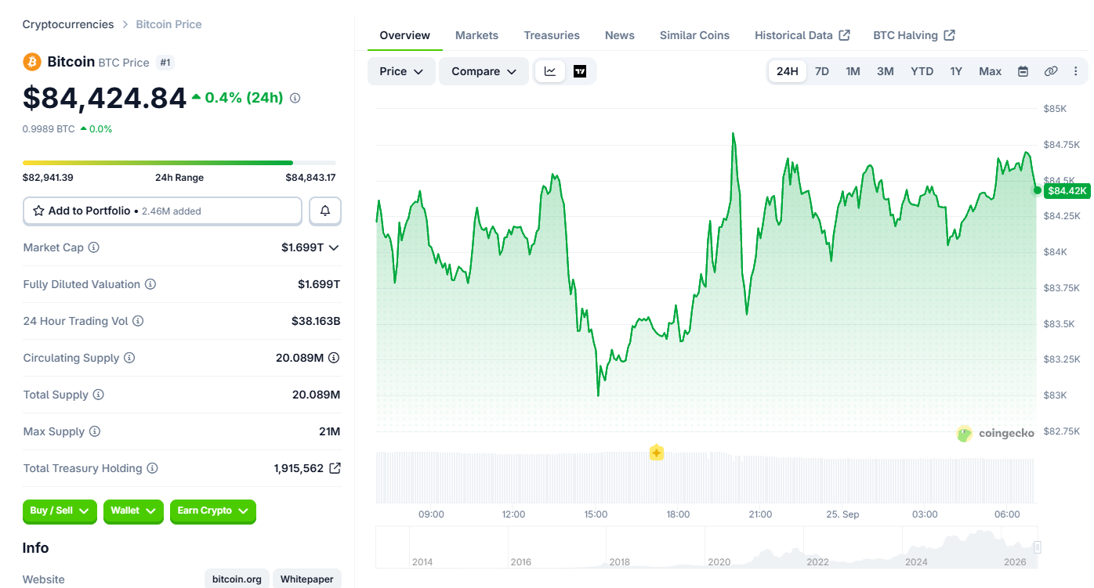Image resolution: width=1094 pixels, height=588 pixels.
Task: Click the #1 rank badge
Action: (165, 62)
